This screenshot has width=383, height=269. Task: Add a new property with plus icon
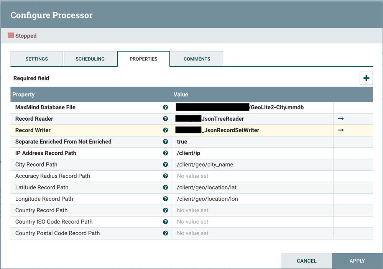[x=366, y=78]
